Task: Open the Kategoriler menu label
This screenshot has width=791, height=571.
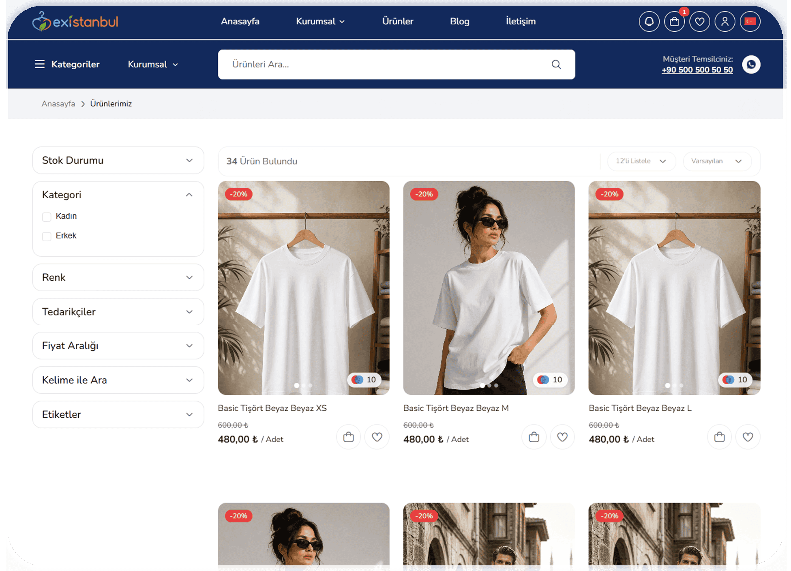Action: [x=75, y=64]
